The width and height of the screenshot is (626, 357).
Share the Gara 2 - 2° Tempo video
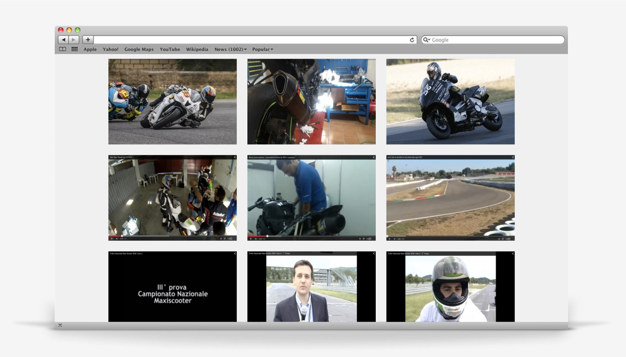[513, 253]
